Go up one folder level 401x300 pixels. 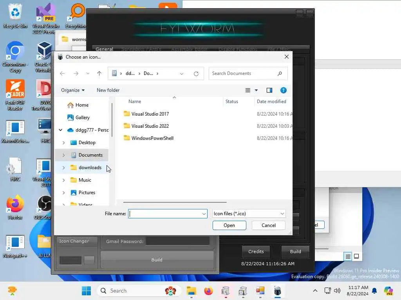tap(99, 73)
